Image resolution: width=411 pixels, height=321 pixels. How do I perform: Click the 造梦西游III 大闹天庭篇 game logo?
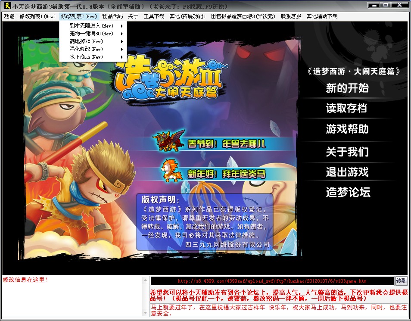click(171, 78)
